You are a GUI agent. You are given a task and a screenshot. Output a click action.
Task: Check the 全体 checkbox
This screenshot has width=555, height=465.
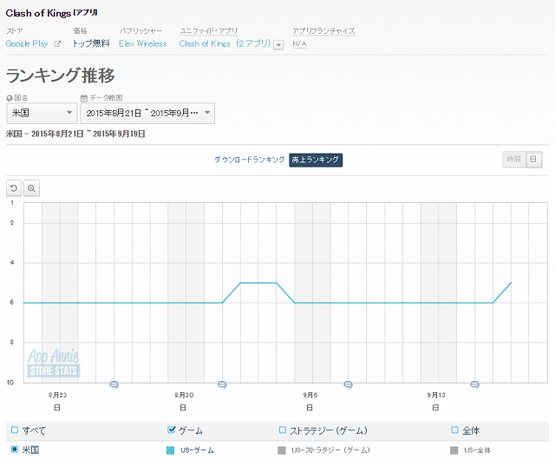click(x=454, y=430)
